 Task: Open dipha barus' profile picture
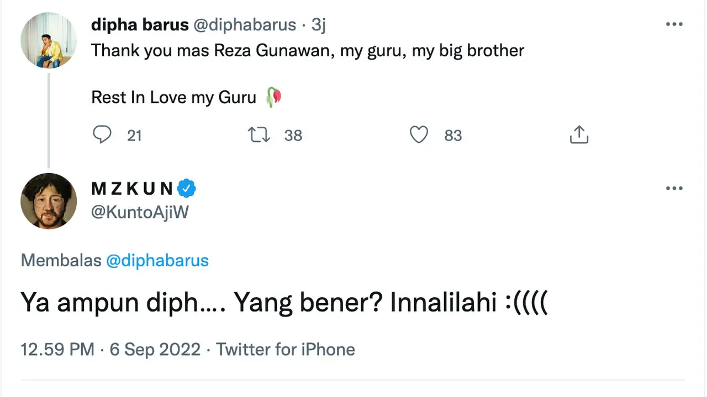point(48,40)
